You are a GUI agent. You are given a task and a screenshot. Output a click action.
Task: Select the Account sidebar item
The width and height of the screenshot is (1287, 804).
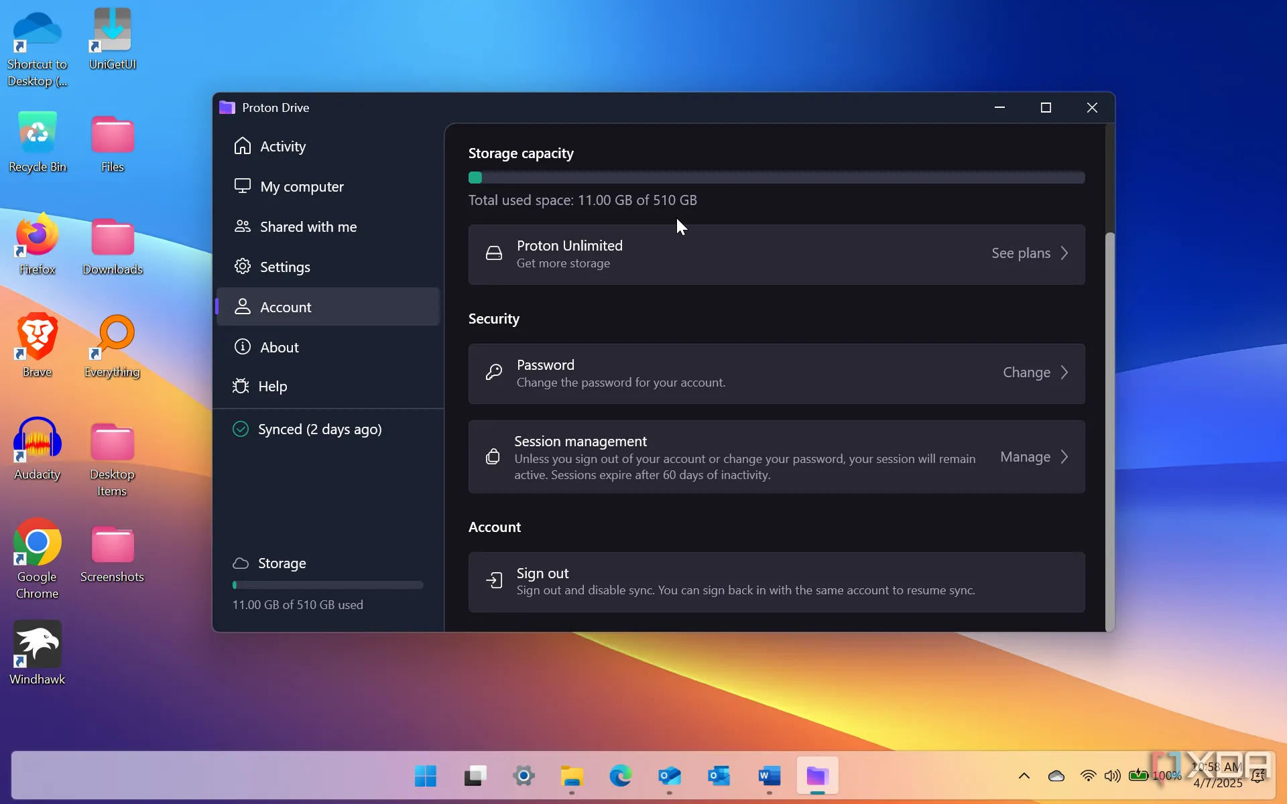tap(328, 307)
